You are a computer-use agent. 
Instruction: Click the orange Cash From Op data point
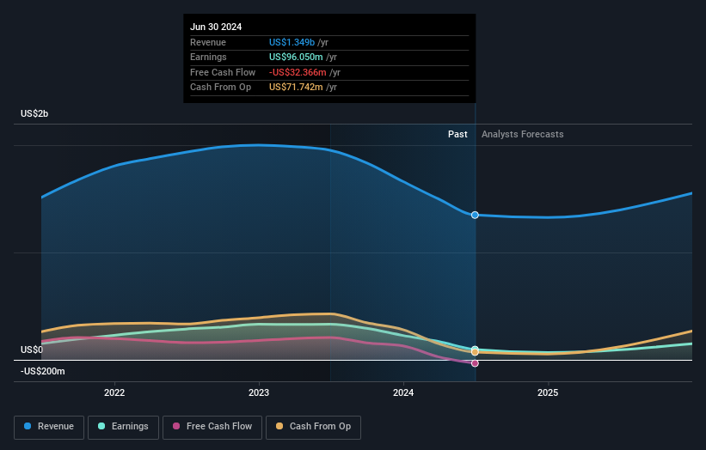[x=475, y=352]
